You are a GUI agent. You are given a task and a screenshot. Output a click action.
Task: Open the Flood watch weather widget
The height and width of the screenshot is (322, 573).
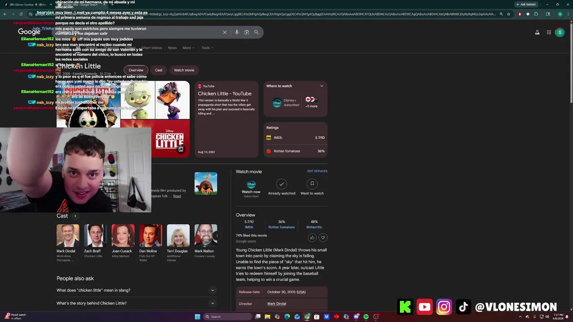[16, 317]
